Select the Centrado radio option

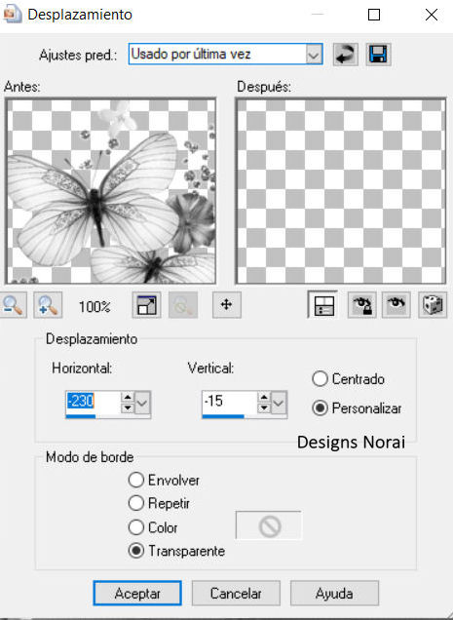(x=320, y=379)
